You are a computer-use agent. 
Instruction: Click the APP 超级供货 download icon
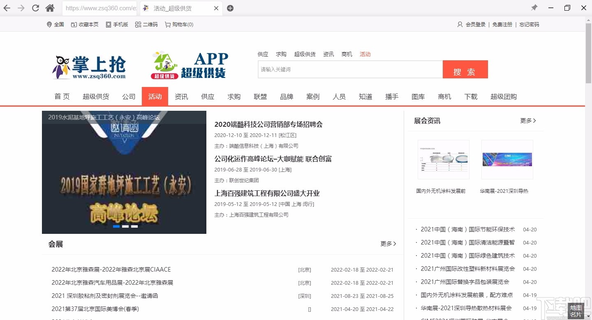coord(188,65)
